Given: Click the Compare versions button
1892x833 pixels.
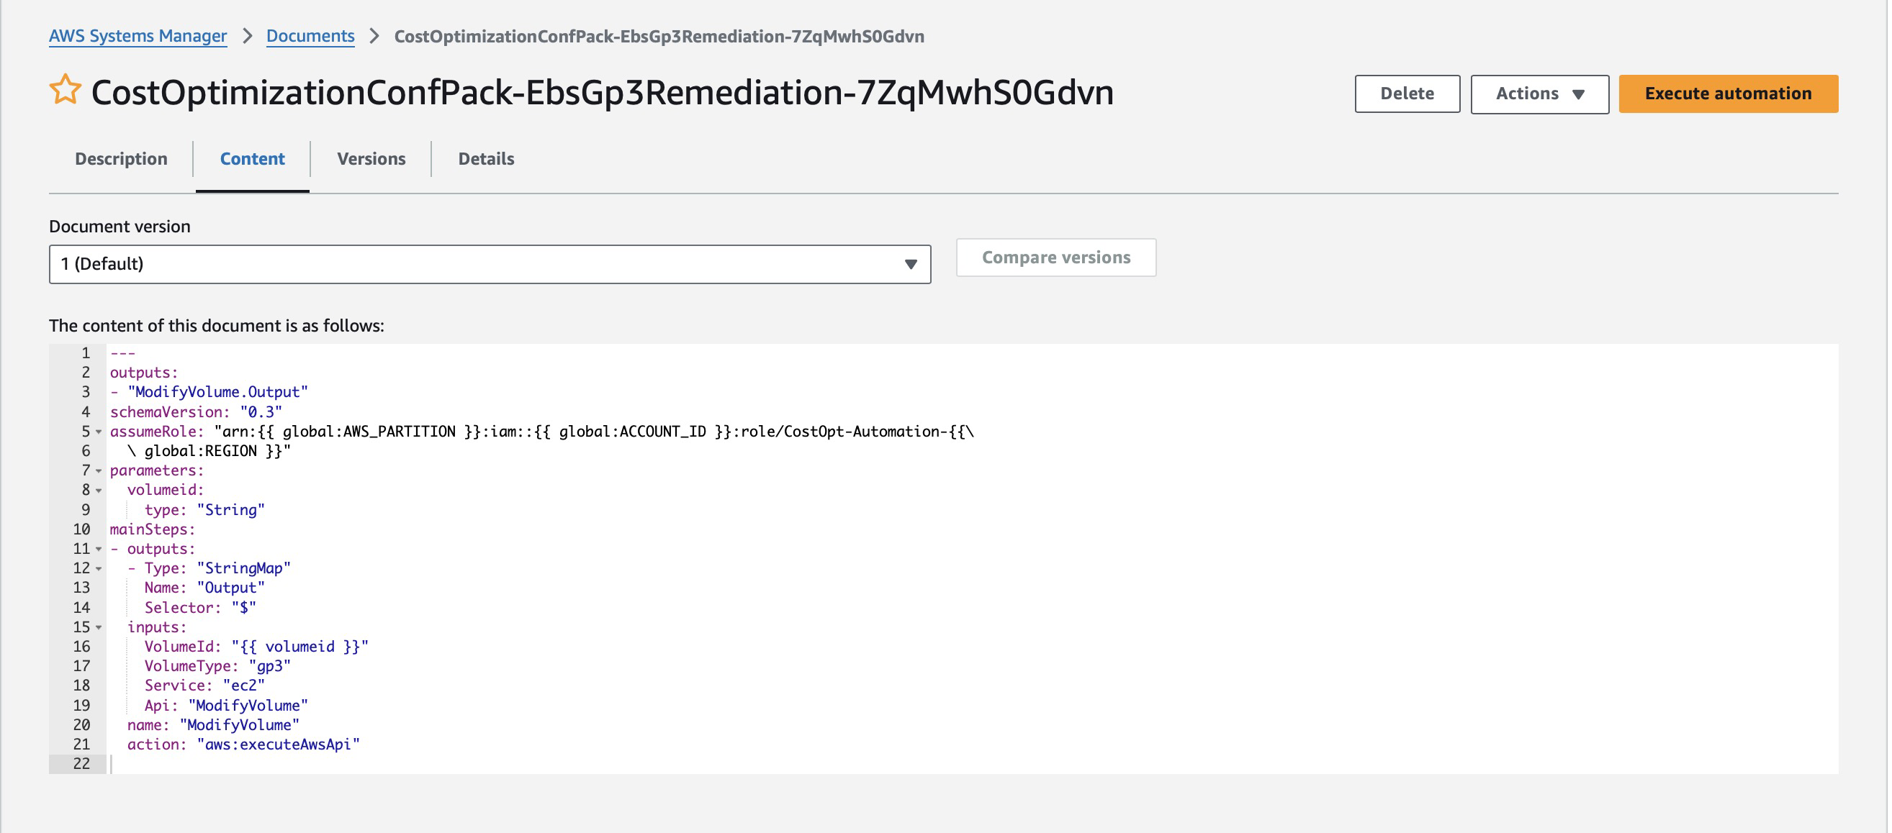Looking at the screenshot, I should 1055,258.
